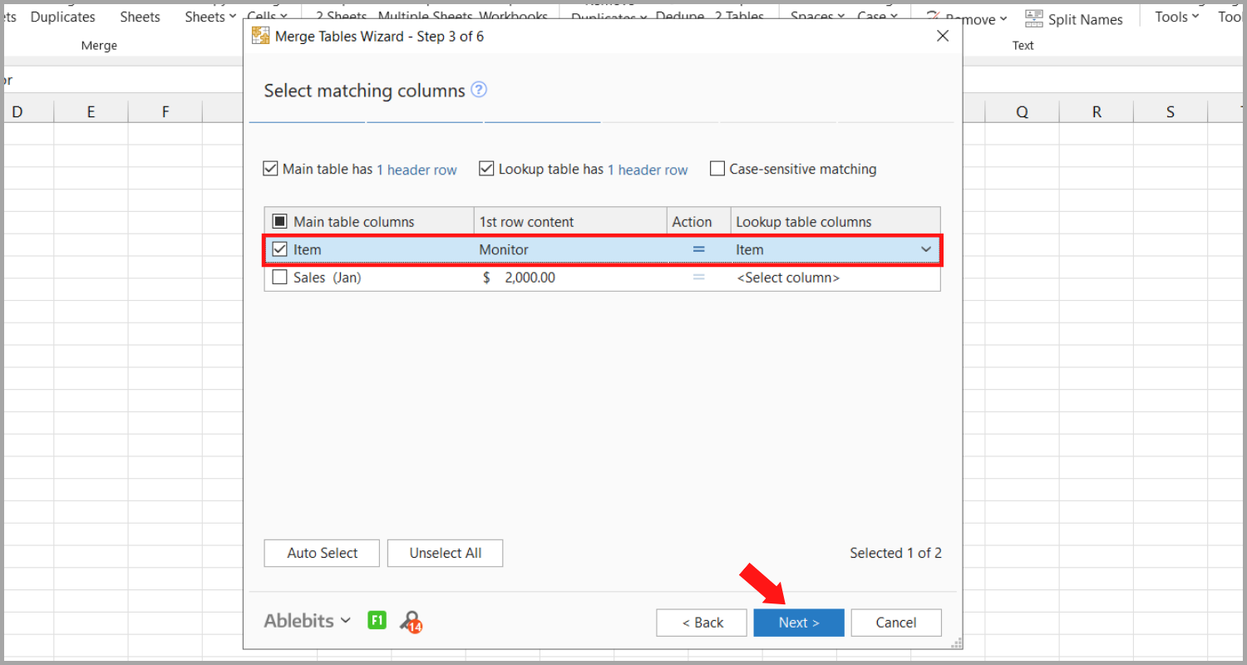Viewport: 1247px width, 665px height.
Task: Click the Next button
Action: coord(799,623)
